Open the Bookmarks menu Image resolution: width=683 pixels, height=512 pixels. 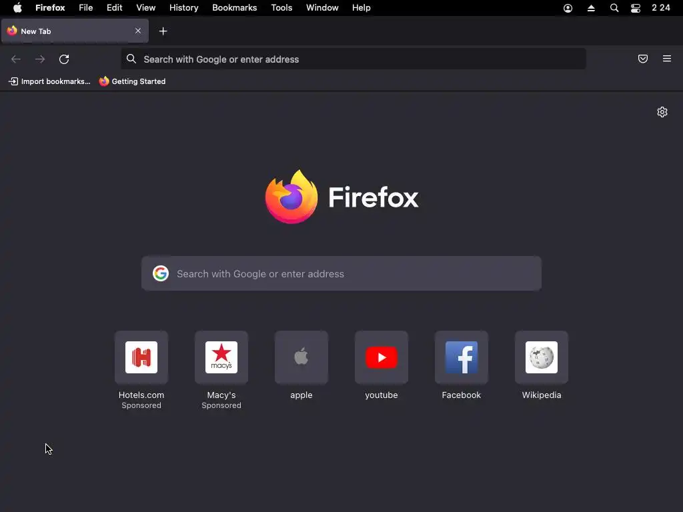pos(234,8)
